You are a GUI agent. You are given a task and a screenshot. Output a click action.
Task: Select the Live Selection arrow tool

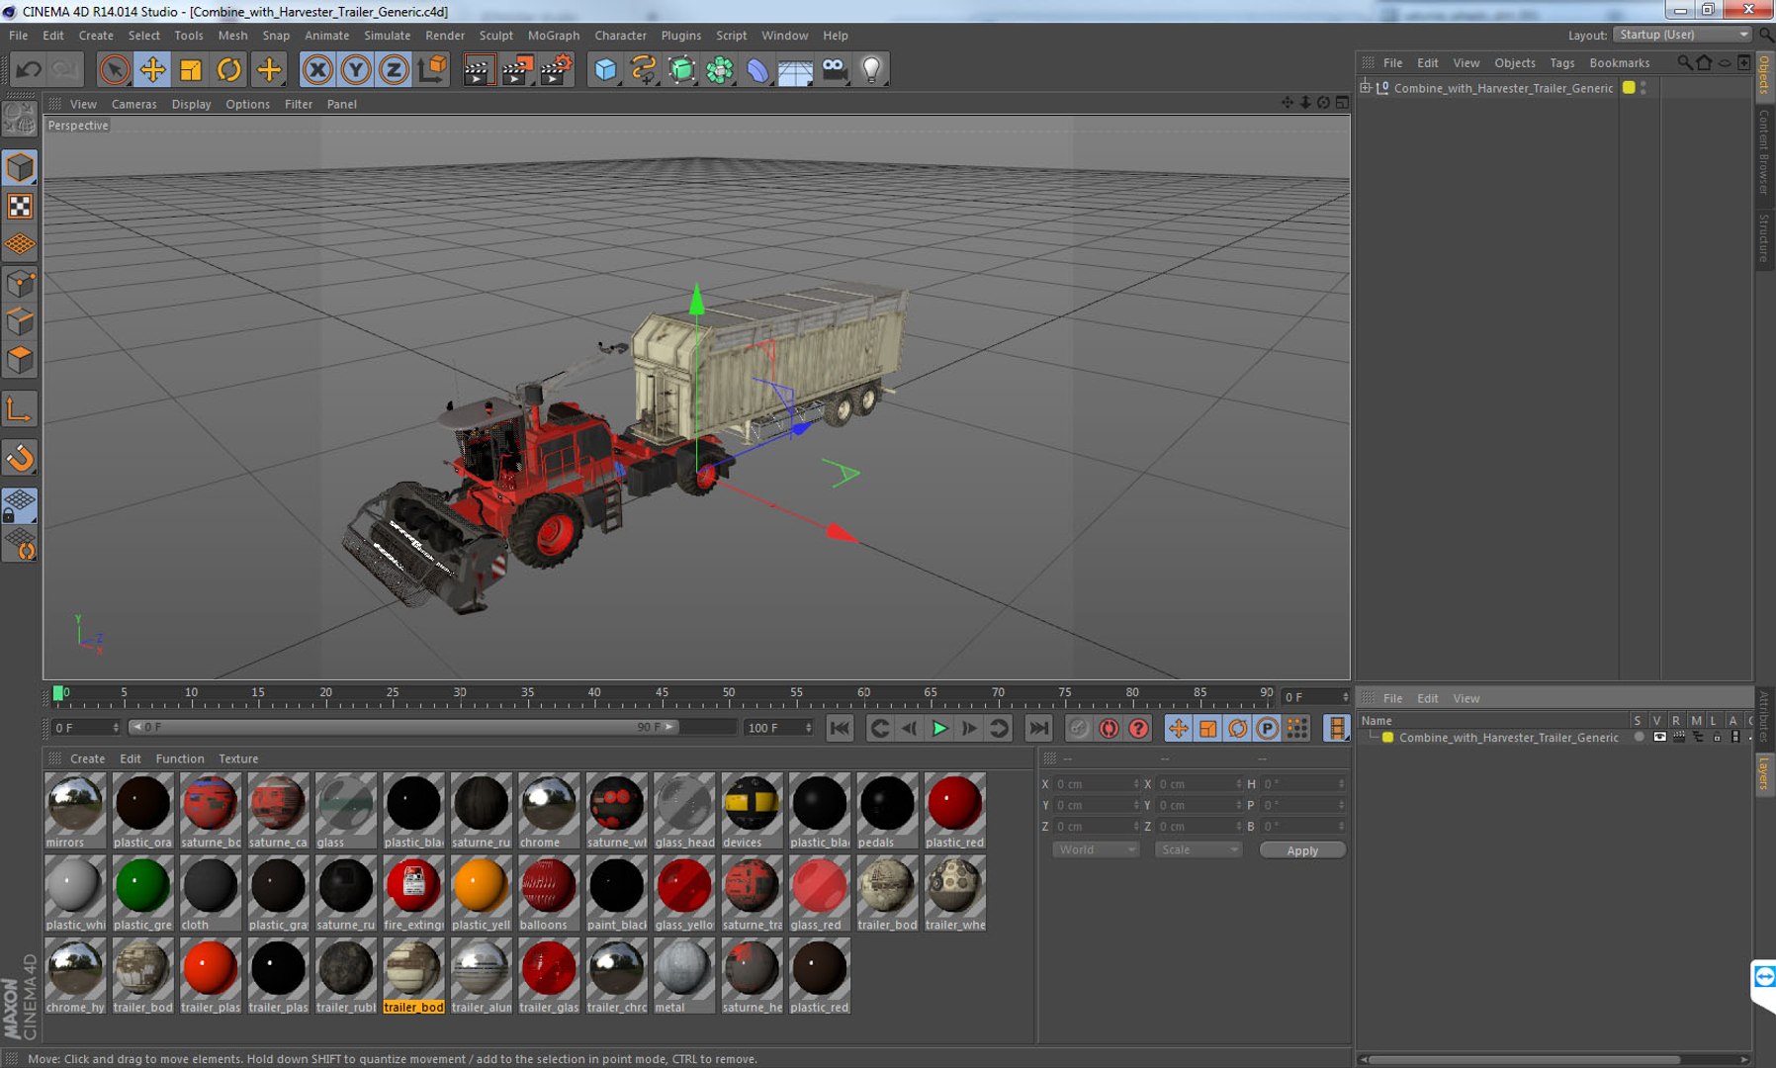(114, 69)
